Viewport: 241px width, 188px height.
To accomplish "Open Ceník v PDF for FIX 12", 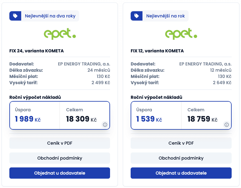I will coord(181,143).
